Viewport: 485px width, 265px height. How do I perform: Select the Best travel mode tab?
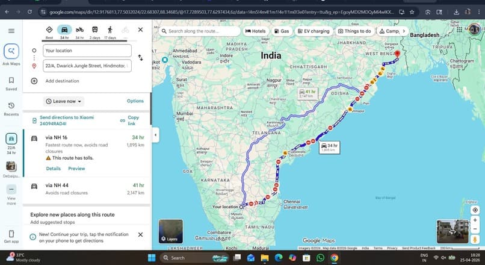[49, 32]
